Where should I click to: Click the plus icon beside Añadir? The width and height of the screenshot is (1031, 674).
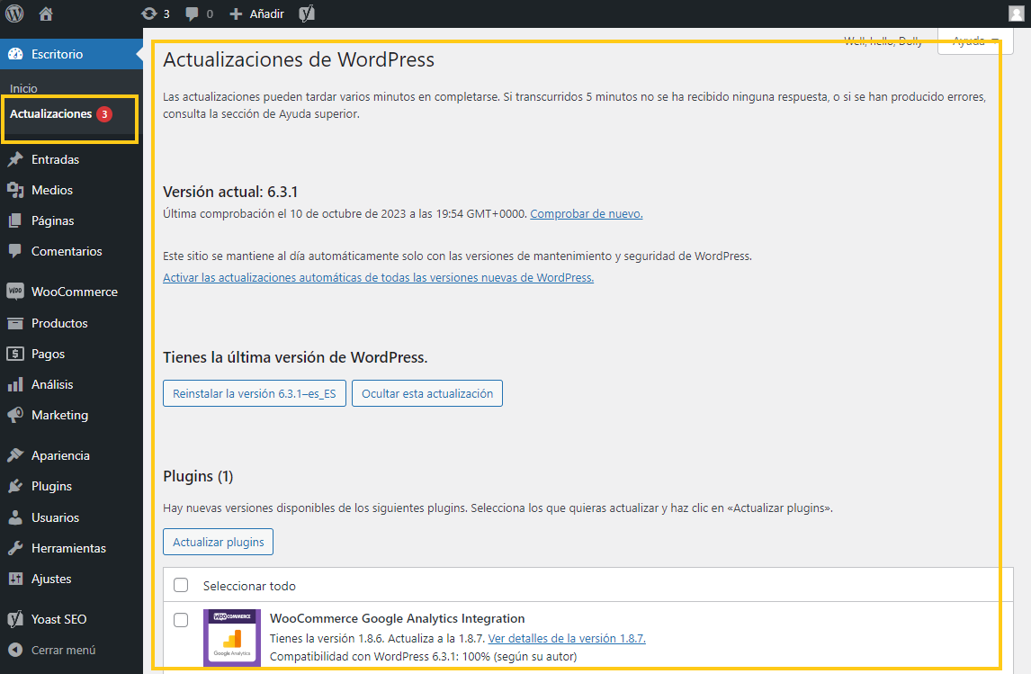[x=236, y=13]
